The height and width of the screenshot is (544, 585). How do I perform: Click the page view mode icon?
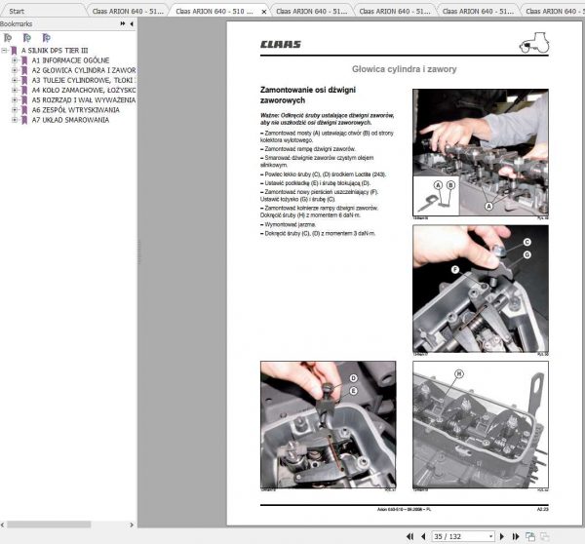pos(530,536)
